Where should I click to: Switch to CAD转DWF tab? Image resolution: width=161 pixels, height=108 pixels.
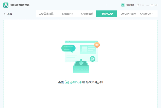pos(147,14)
